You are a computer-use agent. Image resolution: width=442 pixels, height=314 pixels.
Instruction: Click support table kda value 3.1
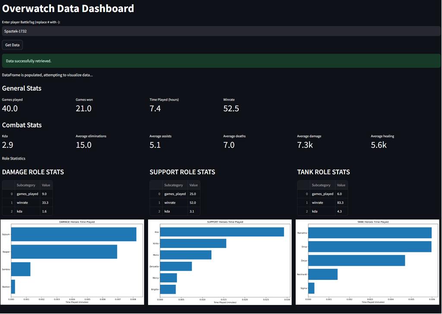pyautogui.click(x=194, y=211)
